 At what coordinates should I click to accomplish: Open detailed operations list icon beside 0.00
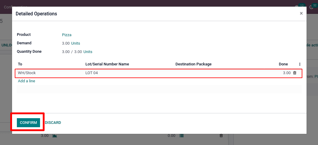181,136
